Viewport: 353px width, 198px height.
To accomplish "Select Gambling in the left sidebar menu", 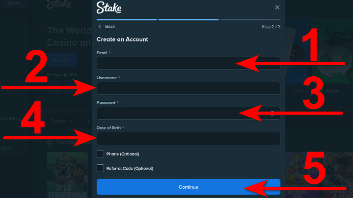I will [x=10, y=119].
